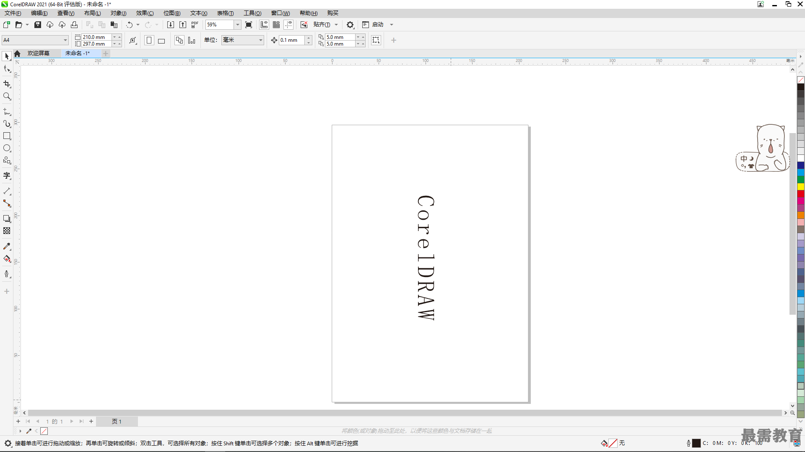Select the Crop tool

pyautogui.click(x=7, y=84)
